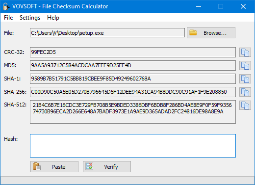Click the Browse... button

(211, 33)
